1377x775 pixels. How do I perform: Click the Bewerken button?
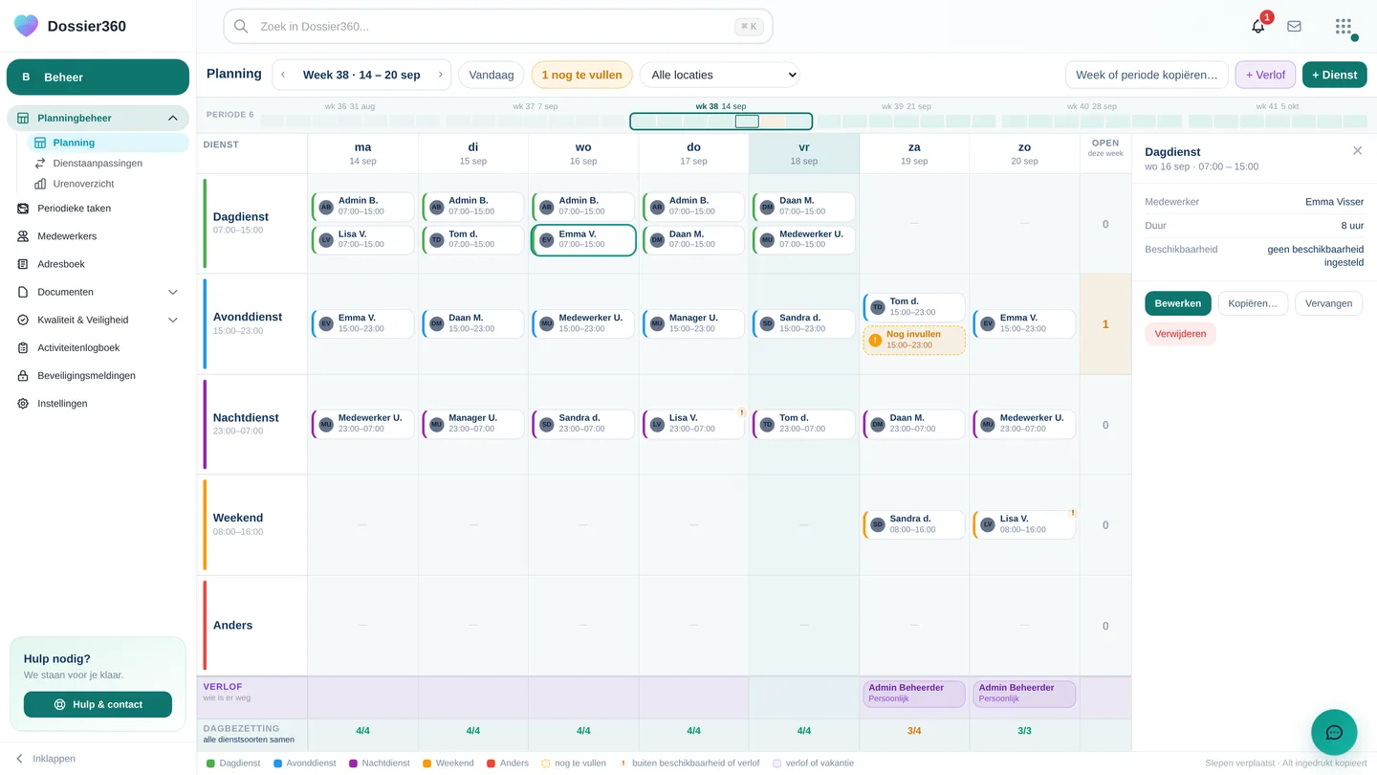pyautogui.click(x=1178, y=303)
